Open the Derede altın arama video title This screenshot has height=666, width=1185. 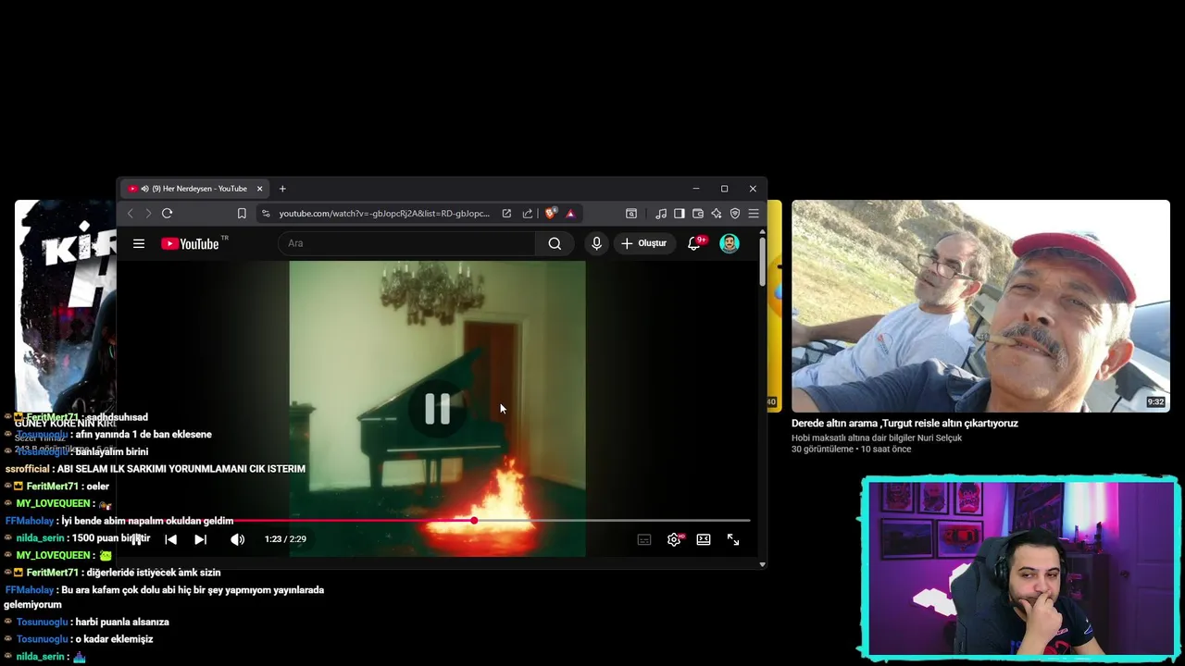(x=904, y=424)
